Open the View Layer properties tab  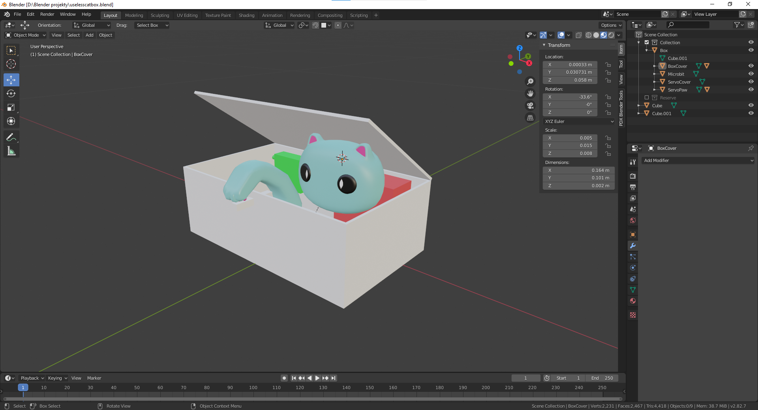(x=633, y=198)
